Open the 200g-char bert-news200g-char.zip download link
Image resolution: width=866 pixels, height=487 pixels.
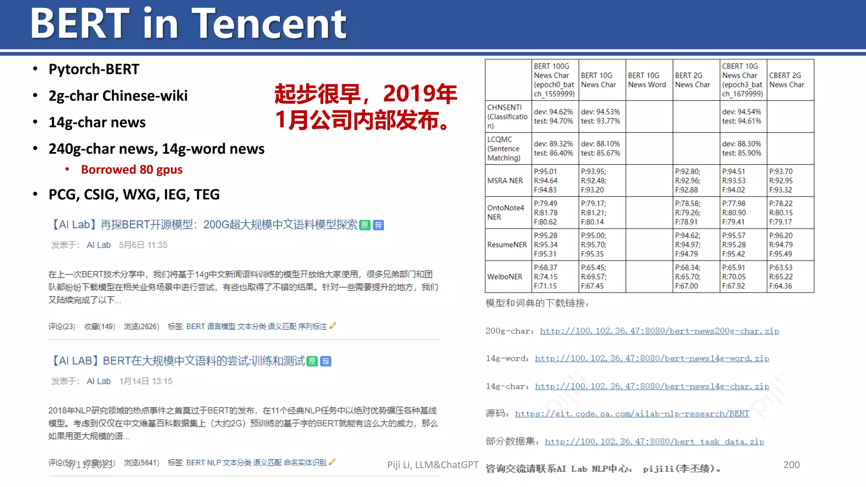(x=659, y=331)
